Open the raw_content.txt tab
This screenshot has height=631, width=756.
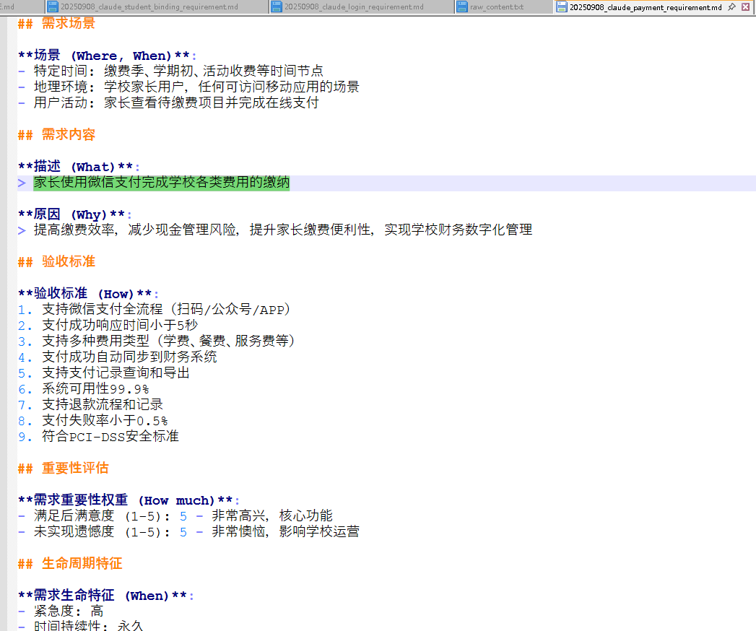[497, 7]
